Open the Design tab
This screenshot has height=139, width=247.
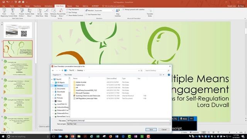point(27,6)
